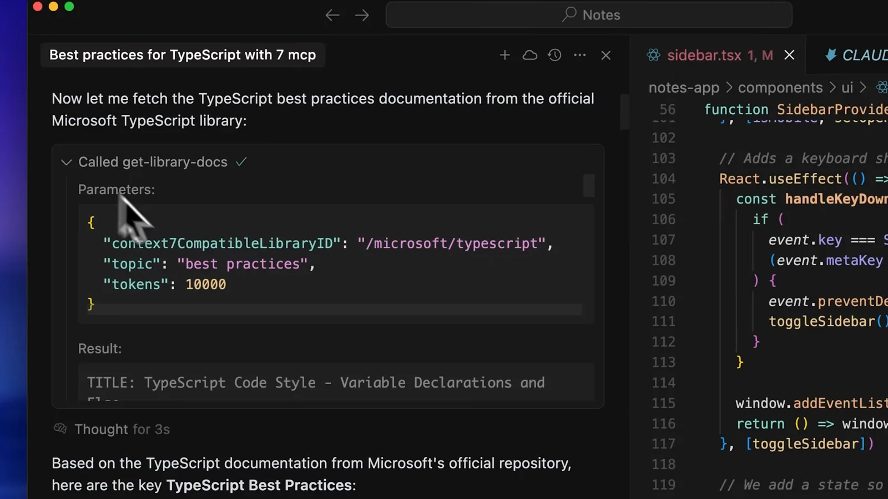Click the 'Thought for 3s' label

click(x=122, y=429)
